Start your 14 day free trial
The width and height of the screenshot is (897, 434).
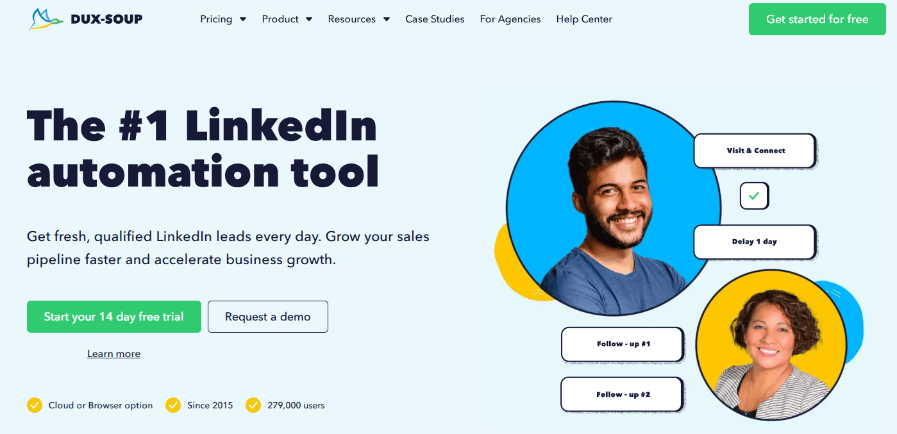114,317
